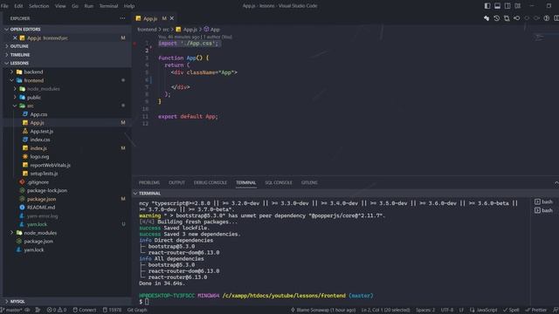Open package-lock.json file
Screen dimensions: 559x314
[47, 190]
